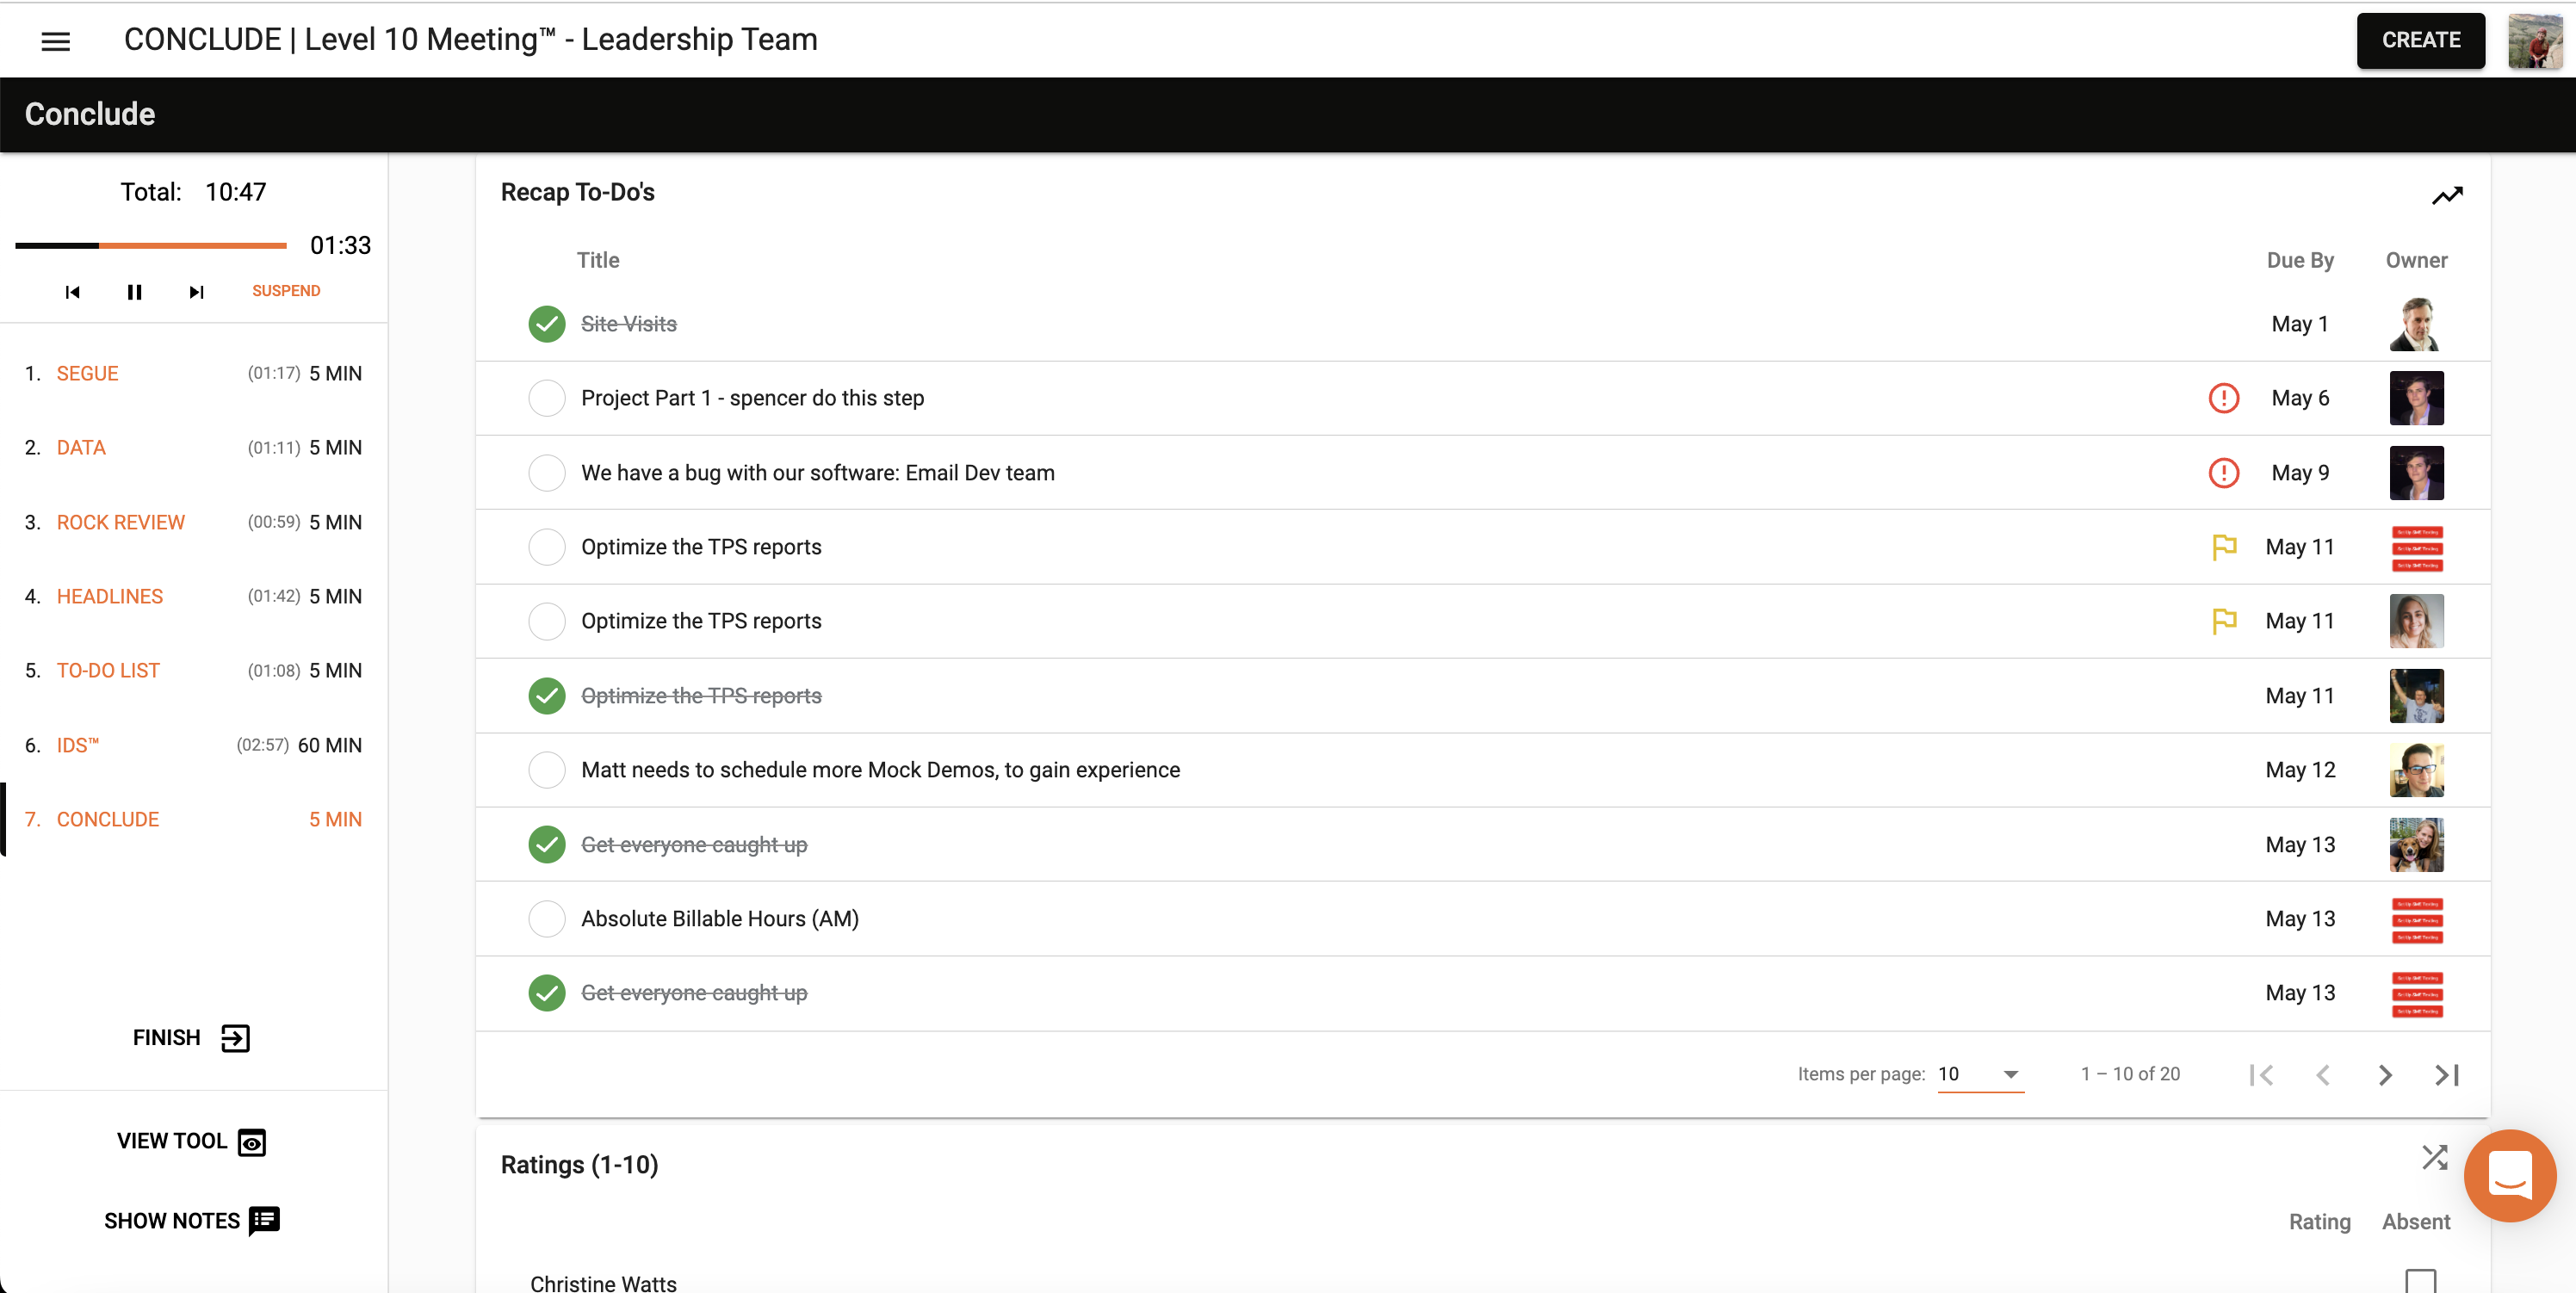Click skip-forward playback control button
The height and width of the screenshot is (1293, 2576).
(x=195, y=290)
